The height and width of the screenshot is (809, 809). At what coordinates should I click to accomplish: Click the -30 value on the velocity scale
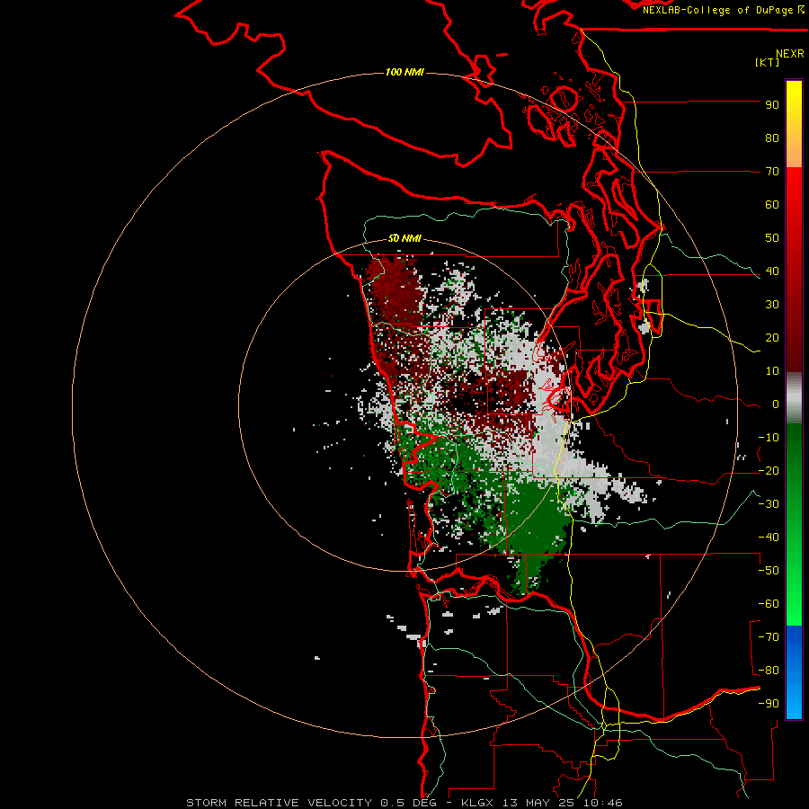[x=769, y=504]
